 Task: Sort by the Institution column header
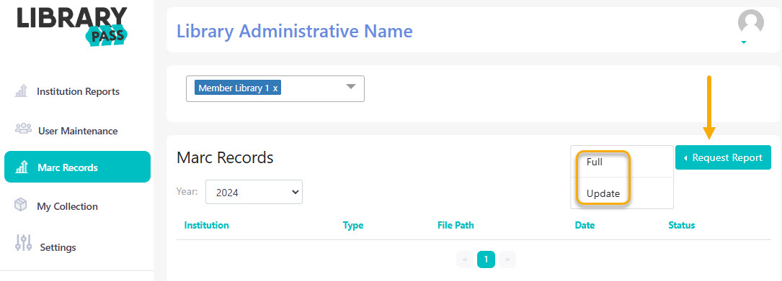pyautogui.click(x=206, y=225)
